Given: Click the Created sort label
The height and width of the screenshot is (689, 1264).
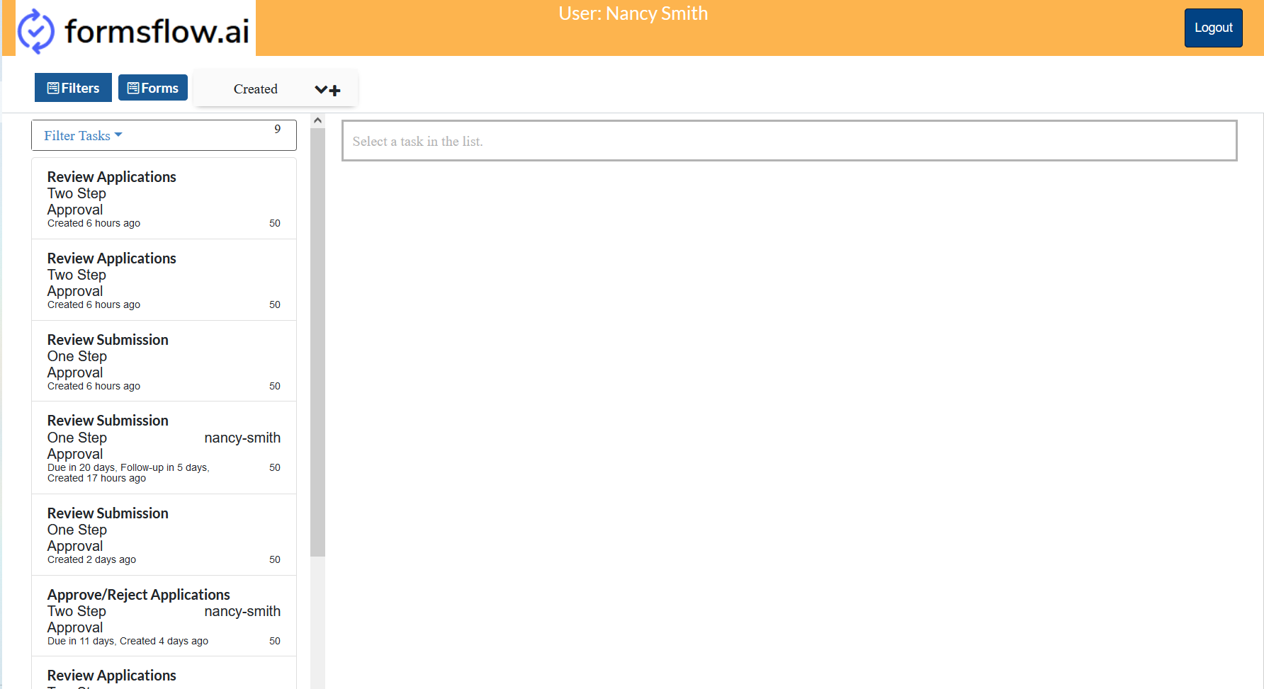Looking at the screenshot, I should point(255,89).
